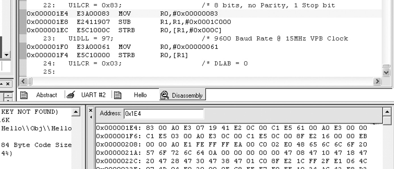Viewport: 394px width, 169px height.
Task: Click the Hello tab's document icon
Action: click(118, 95)
